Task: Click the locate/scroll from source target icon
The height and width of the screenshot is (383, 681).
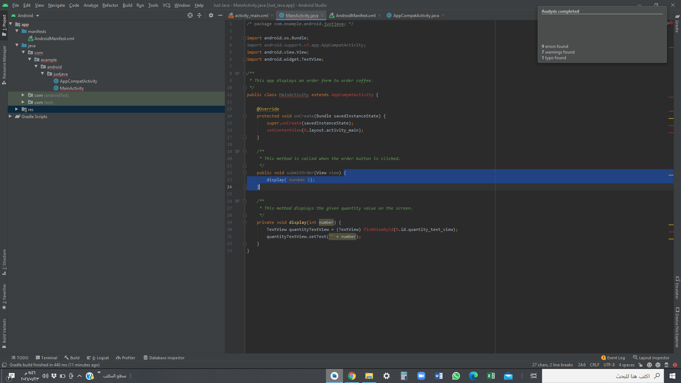Action: pyautogui.click(x=190, y=15)
